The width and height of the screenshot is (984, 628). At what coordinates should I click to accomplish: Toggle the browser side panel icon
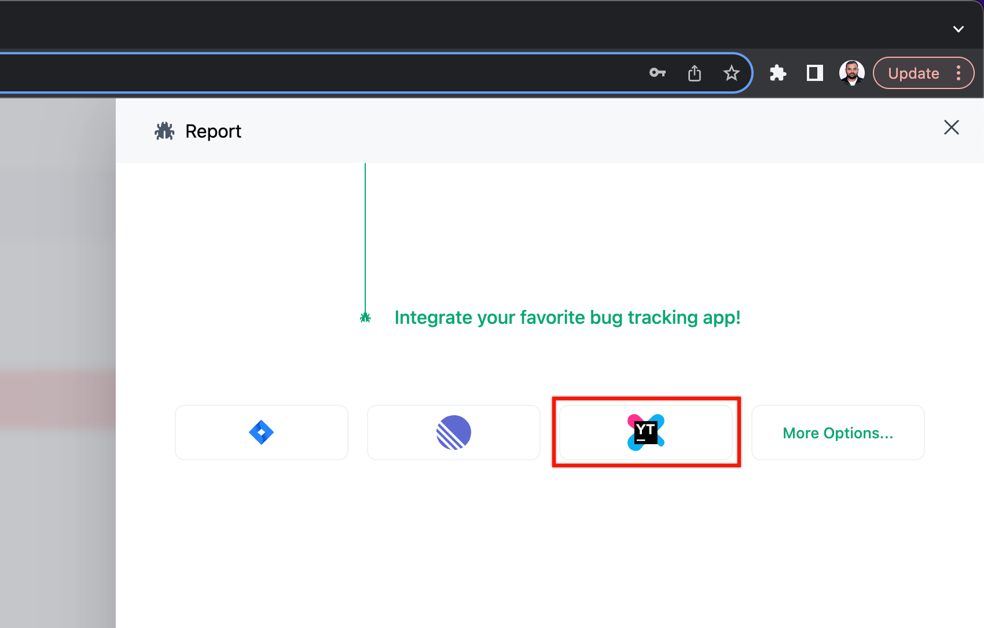[x=815, y=73]
